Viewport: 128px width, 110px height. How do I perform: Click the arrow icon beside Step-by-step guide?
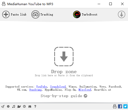click(x=85, y=96)
